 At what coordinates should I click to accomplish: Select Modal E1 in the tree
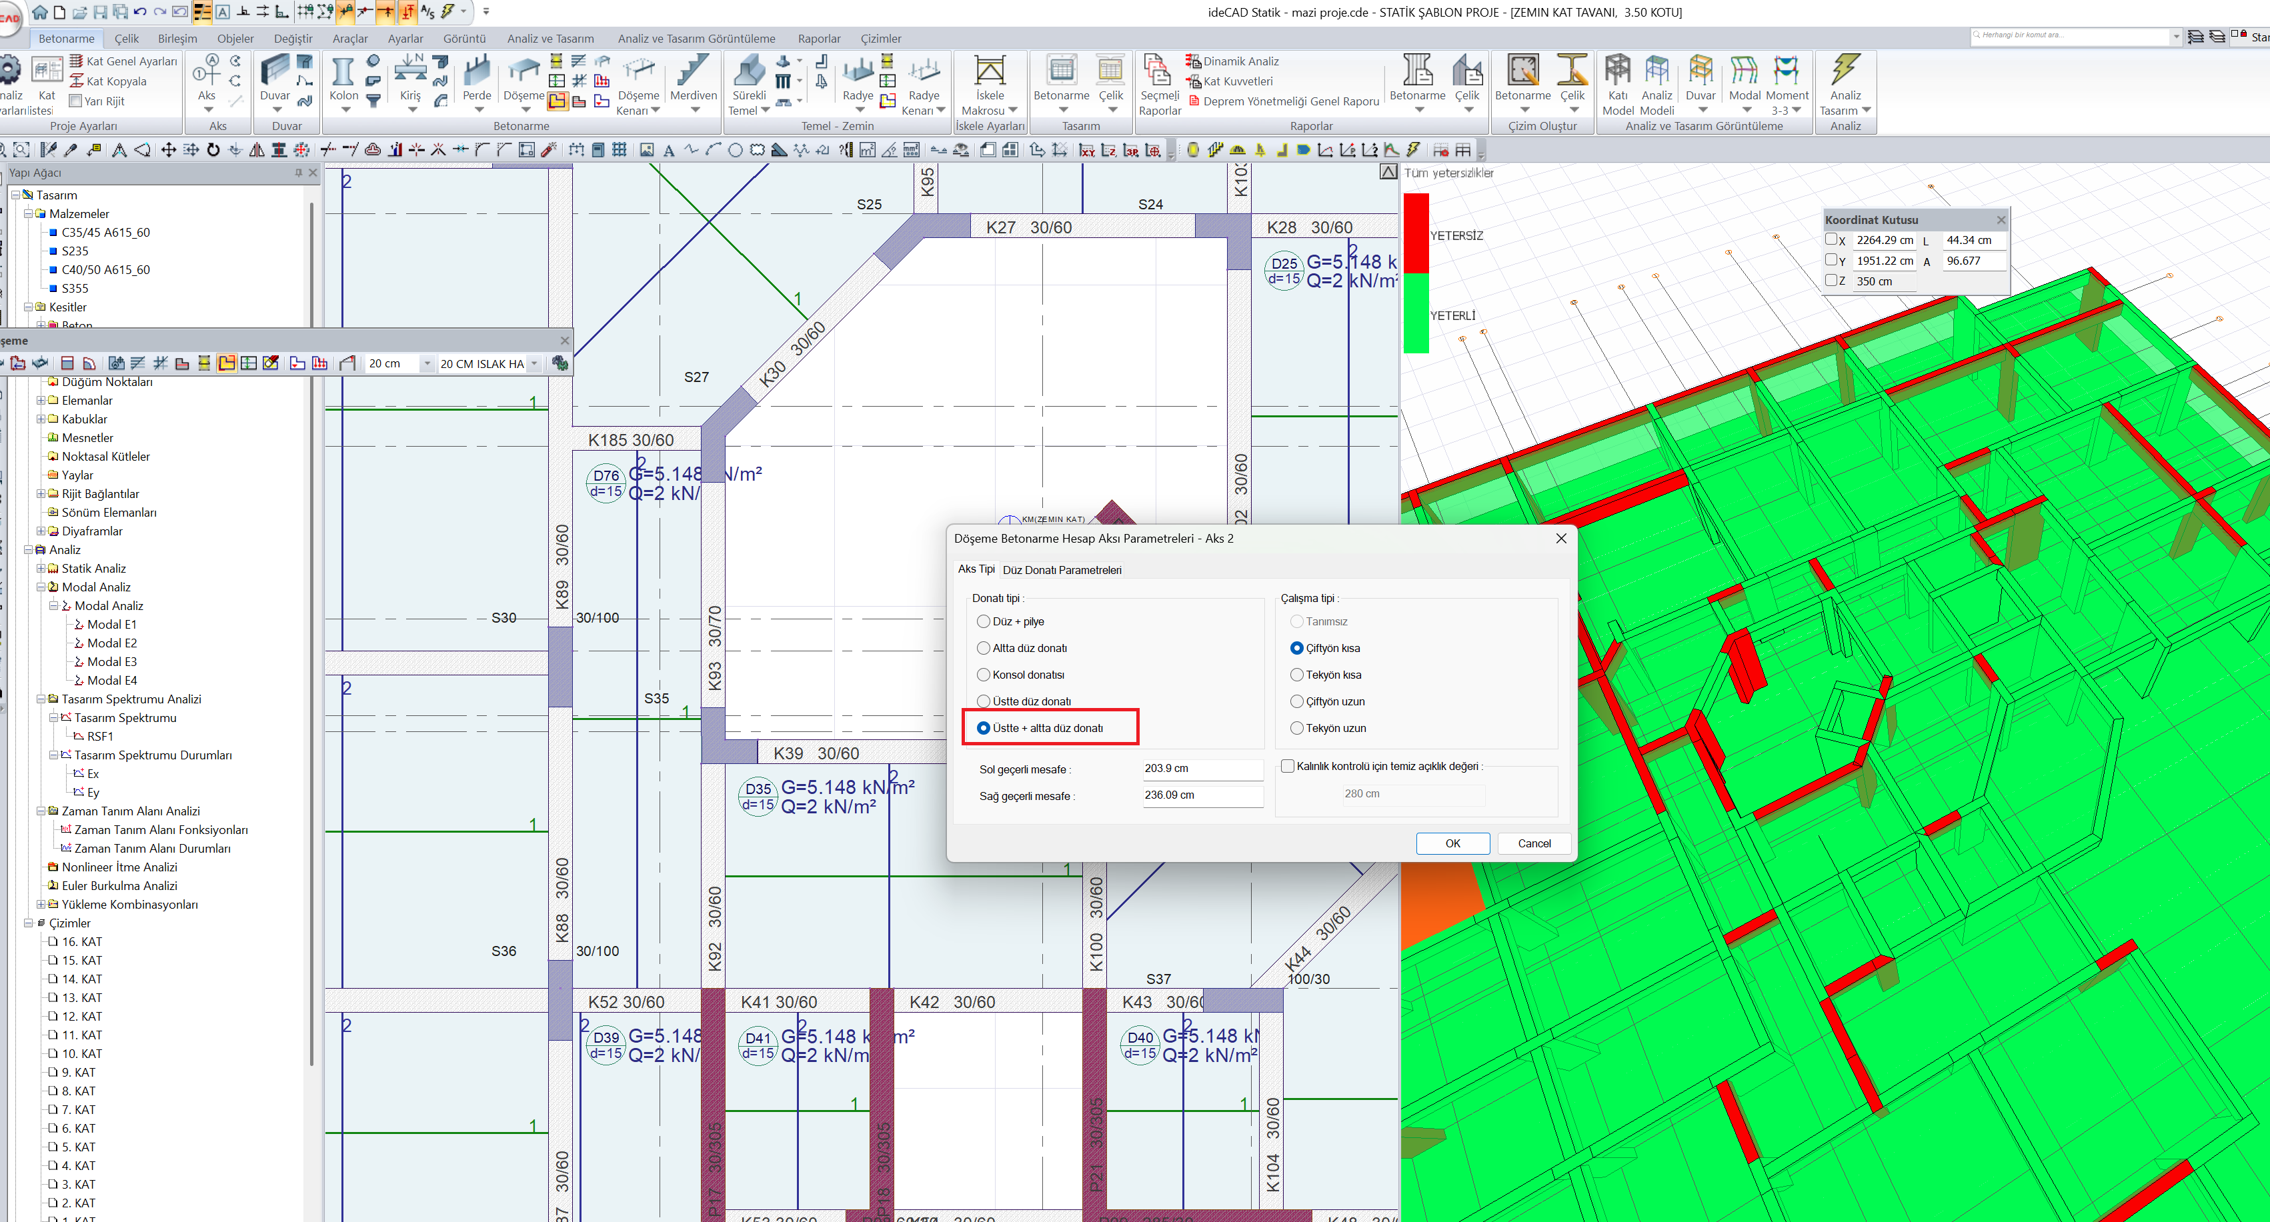111,624
